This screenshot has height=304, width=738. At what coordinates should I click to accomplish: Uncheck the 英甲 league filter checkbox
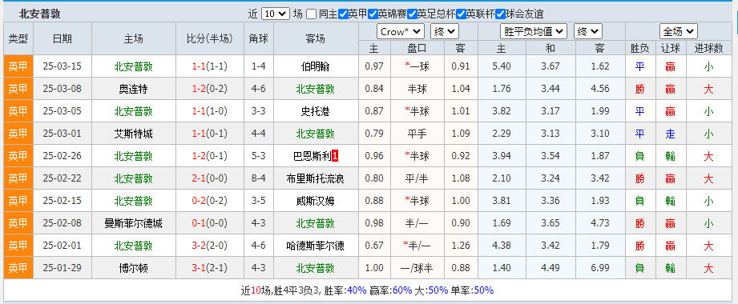(343, 14)
